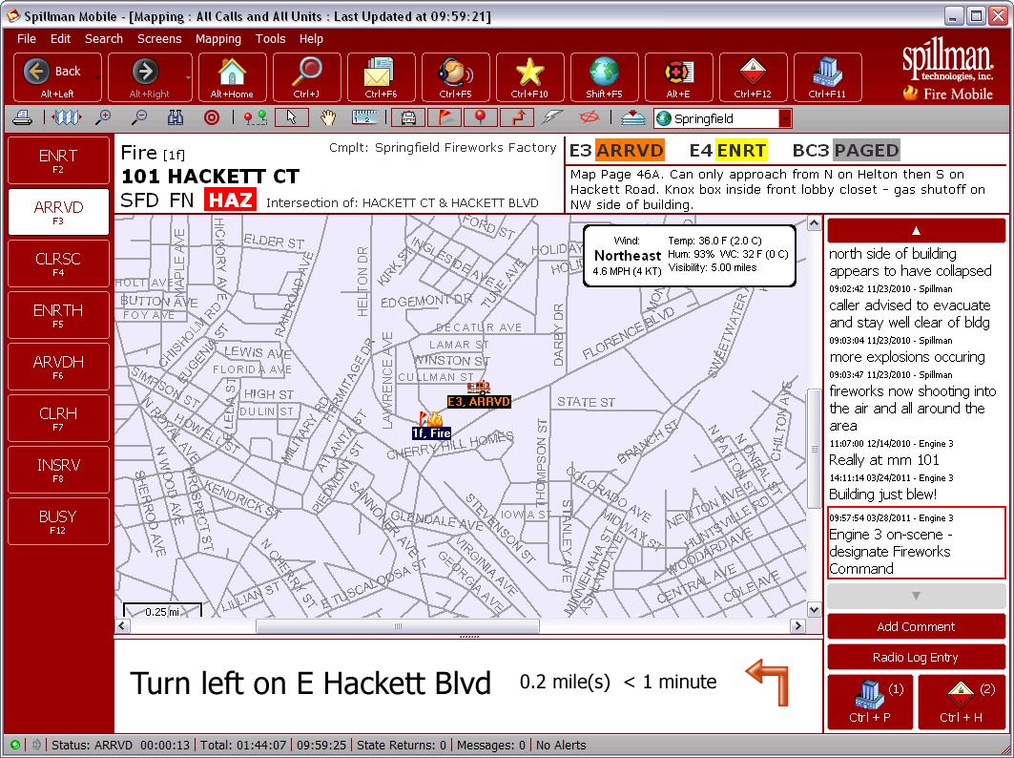Open the hazmat diamond icon (Ctrl+F12)
This screenshot has width=1014, height=758.
pyautogui.click(x=753, y=77)
